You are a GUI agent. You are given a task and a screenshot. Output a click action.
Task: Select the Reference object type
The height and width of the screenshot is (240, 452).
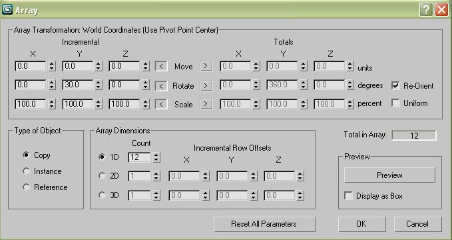pos(26,187)
